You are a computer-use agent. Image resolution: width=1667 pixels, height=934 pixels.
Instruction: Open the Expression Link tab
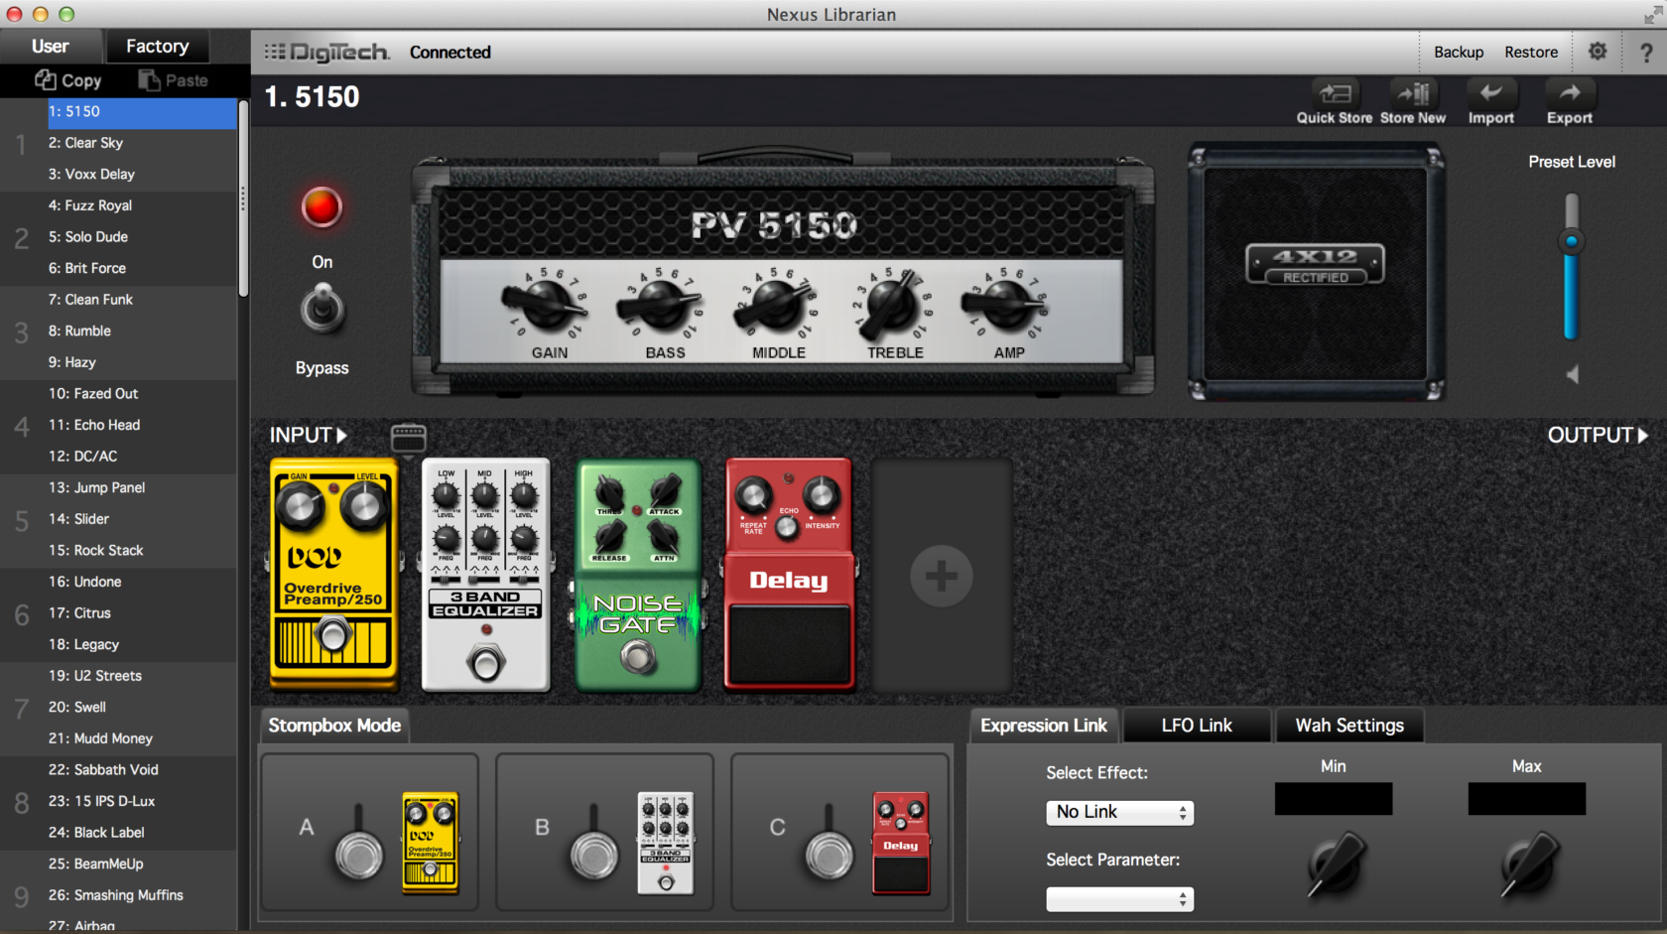[1044, 726]
